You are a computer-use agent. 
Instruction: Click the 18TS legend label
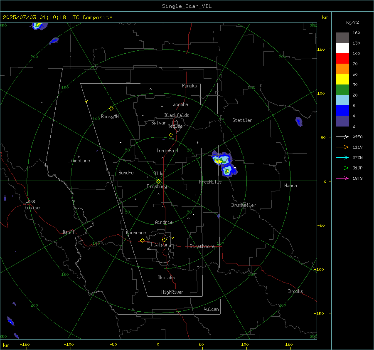[x=357, y=179]
